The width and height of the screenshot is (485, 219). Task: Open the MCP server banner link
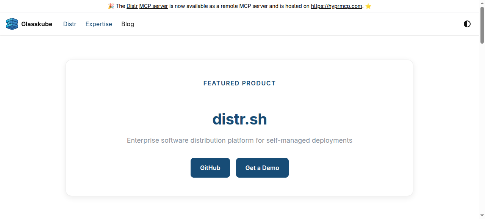pos(153,6)
